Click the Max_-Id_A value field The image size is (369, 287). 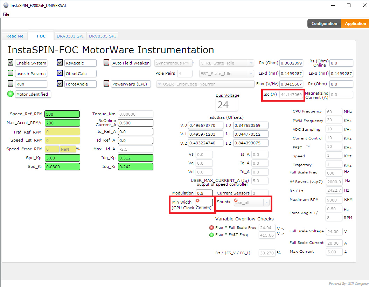point(135,149)
